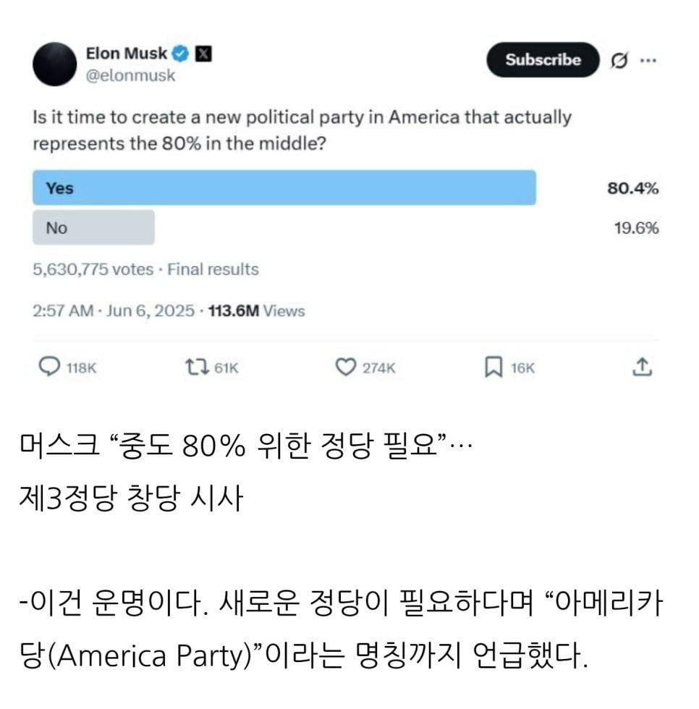The width and height of the screenshot is (699, 709).
Task: Click the Elon Musk display name
Action: (x=126, y=54)
